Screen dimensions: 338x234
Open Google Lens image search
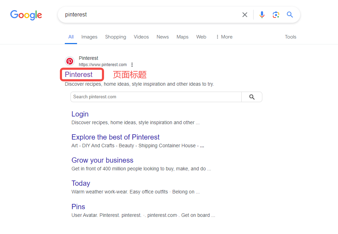point(276,15)
